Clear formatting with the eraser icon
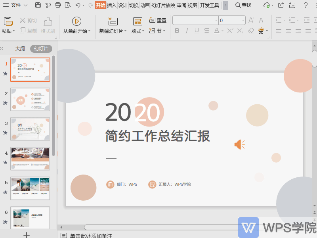The image size is (317, 238). click(x=251, y=31)
